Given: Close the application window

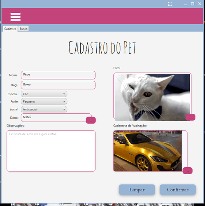Looking at the screenshot, I should [200, 4].
